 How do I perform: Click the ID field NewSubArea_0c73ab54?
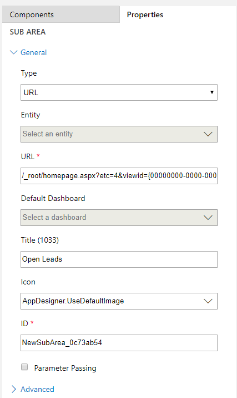coord(119,343)
